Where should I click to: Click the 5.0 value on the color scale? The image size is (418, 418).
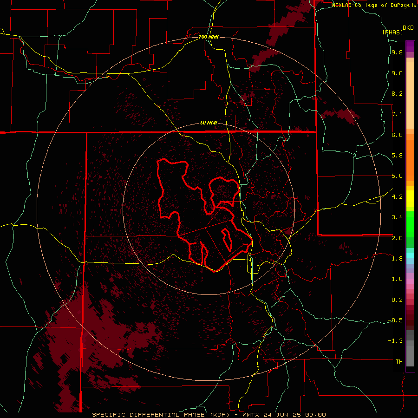(397, 176)
